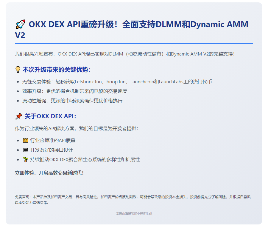Click the laptop emoji icon

26,150
